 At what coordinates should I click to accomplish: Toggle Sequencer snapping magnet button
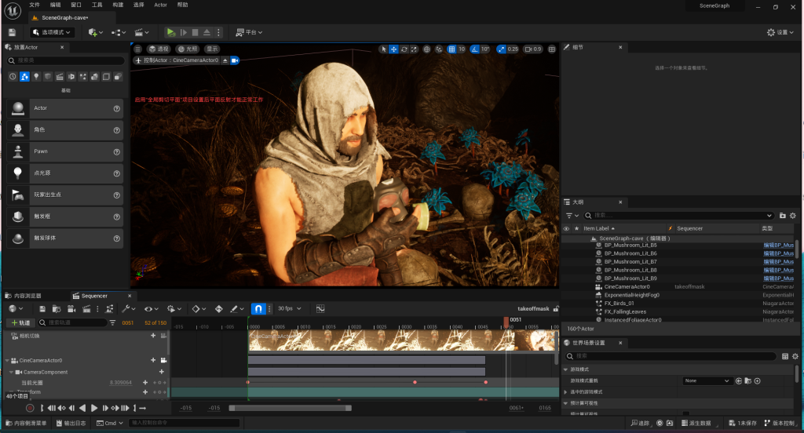click(258, 308)
